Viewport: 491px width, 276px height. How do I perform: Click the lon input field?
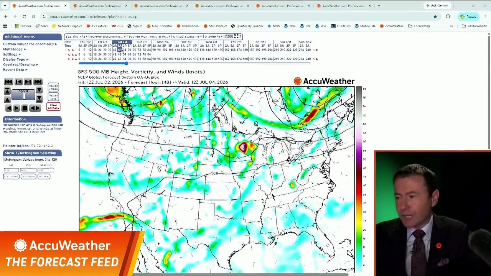tap(28, 170)
